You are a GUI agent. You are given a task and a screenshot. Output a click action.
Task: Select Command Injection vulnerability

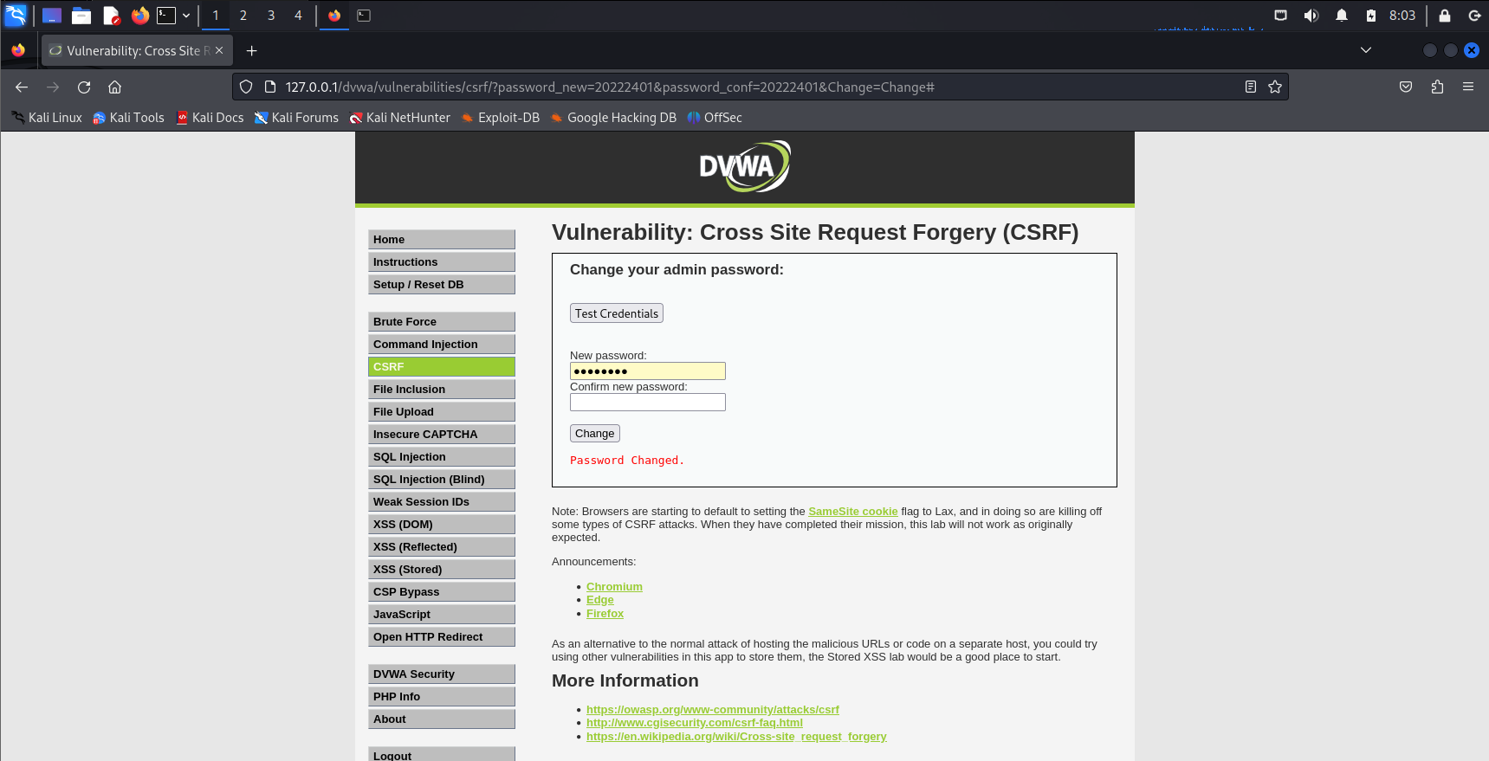coord(442,345)
